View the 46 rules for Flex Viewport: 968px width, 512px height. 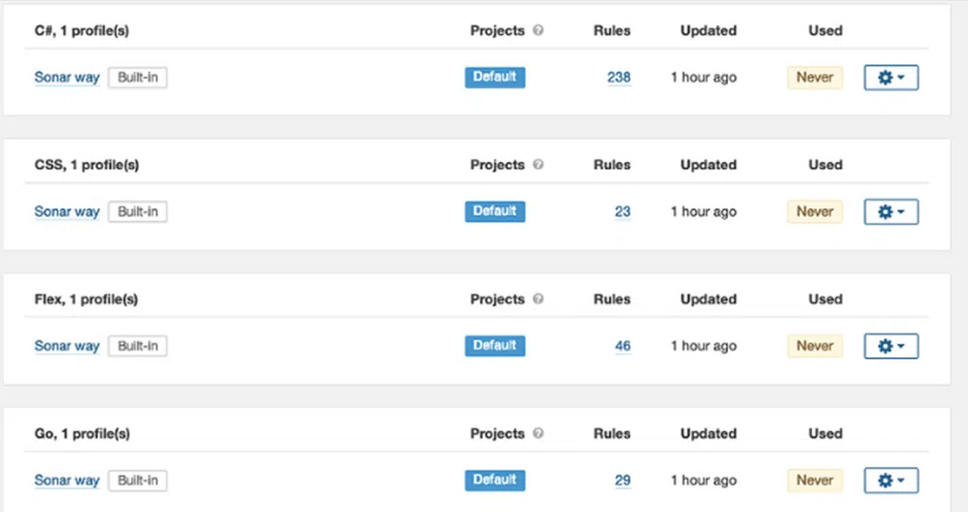click(622, 346)
